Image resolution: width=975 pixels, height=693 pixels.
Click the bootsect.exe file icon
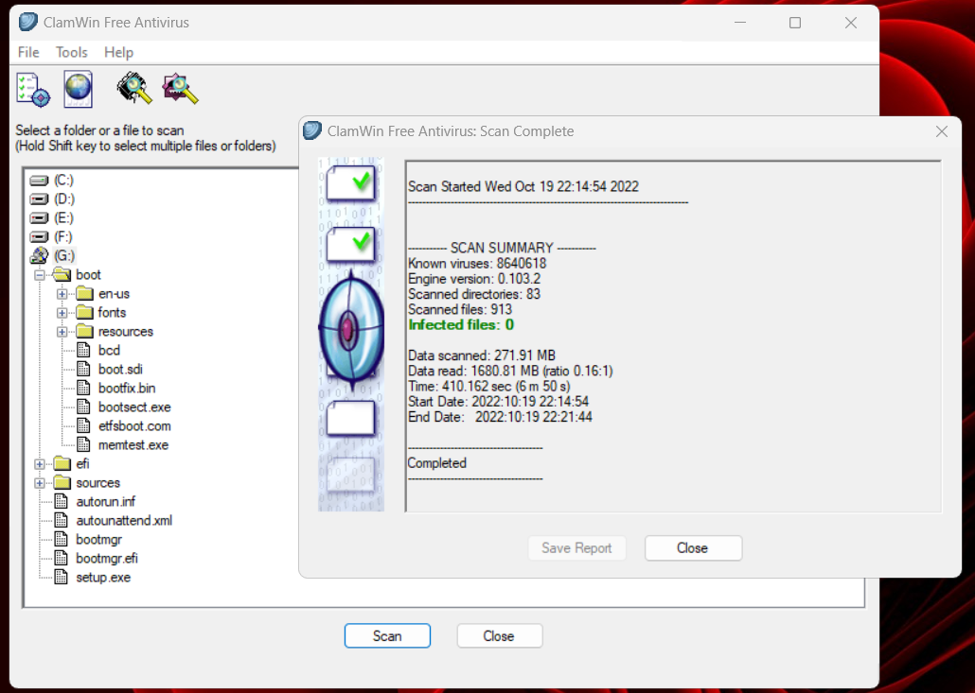pyautogui.click(x=83, y=407)
